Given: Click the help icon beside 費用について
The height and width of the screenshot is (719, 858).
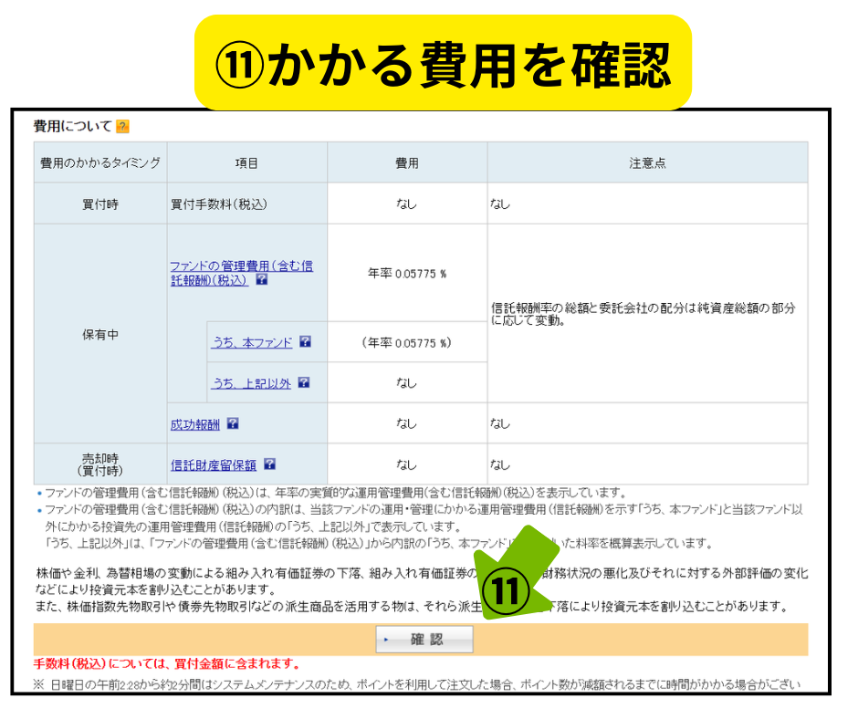Looking at the screenshot, I should point(122,127).
